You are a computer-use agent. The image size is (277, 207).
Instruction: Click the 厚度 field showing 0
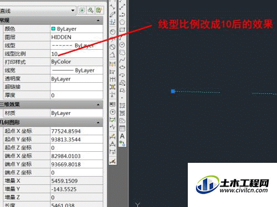coord(76,95)
